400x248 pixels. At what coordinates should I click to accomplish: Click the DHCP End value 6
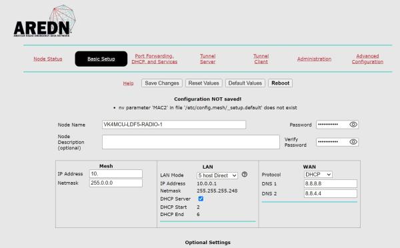(198, 214)
